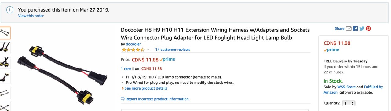Screen dimensions: 391x111
Task: Open the Quantity dropdown
Action: point(349,103)
